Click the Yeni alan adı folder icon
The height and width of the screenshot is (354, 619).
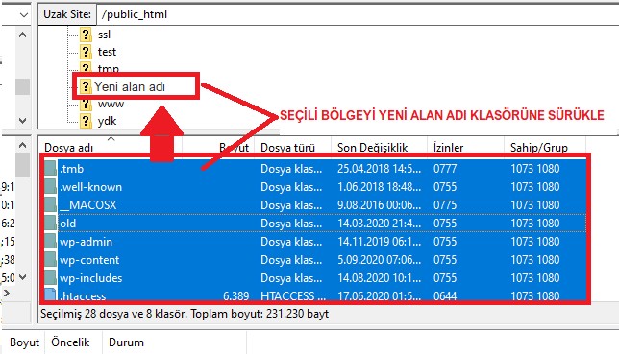[x=86, y=86]
